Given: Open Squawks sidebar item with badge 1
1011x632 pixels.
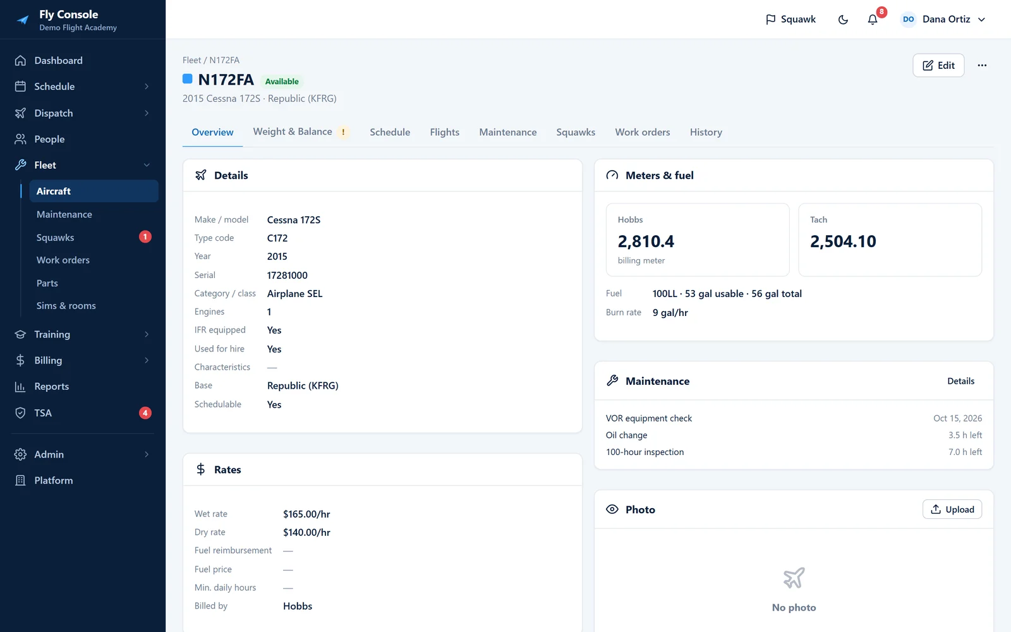Looking at the screenshot, I should coord(94,238).
